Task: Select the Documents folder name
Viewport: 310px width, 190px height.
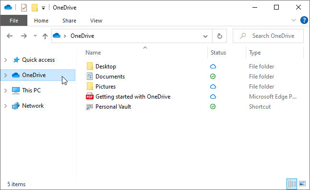Action: (110, 77)
